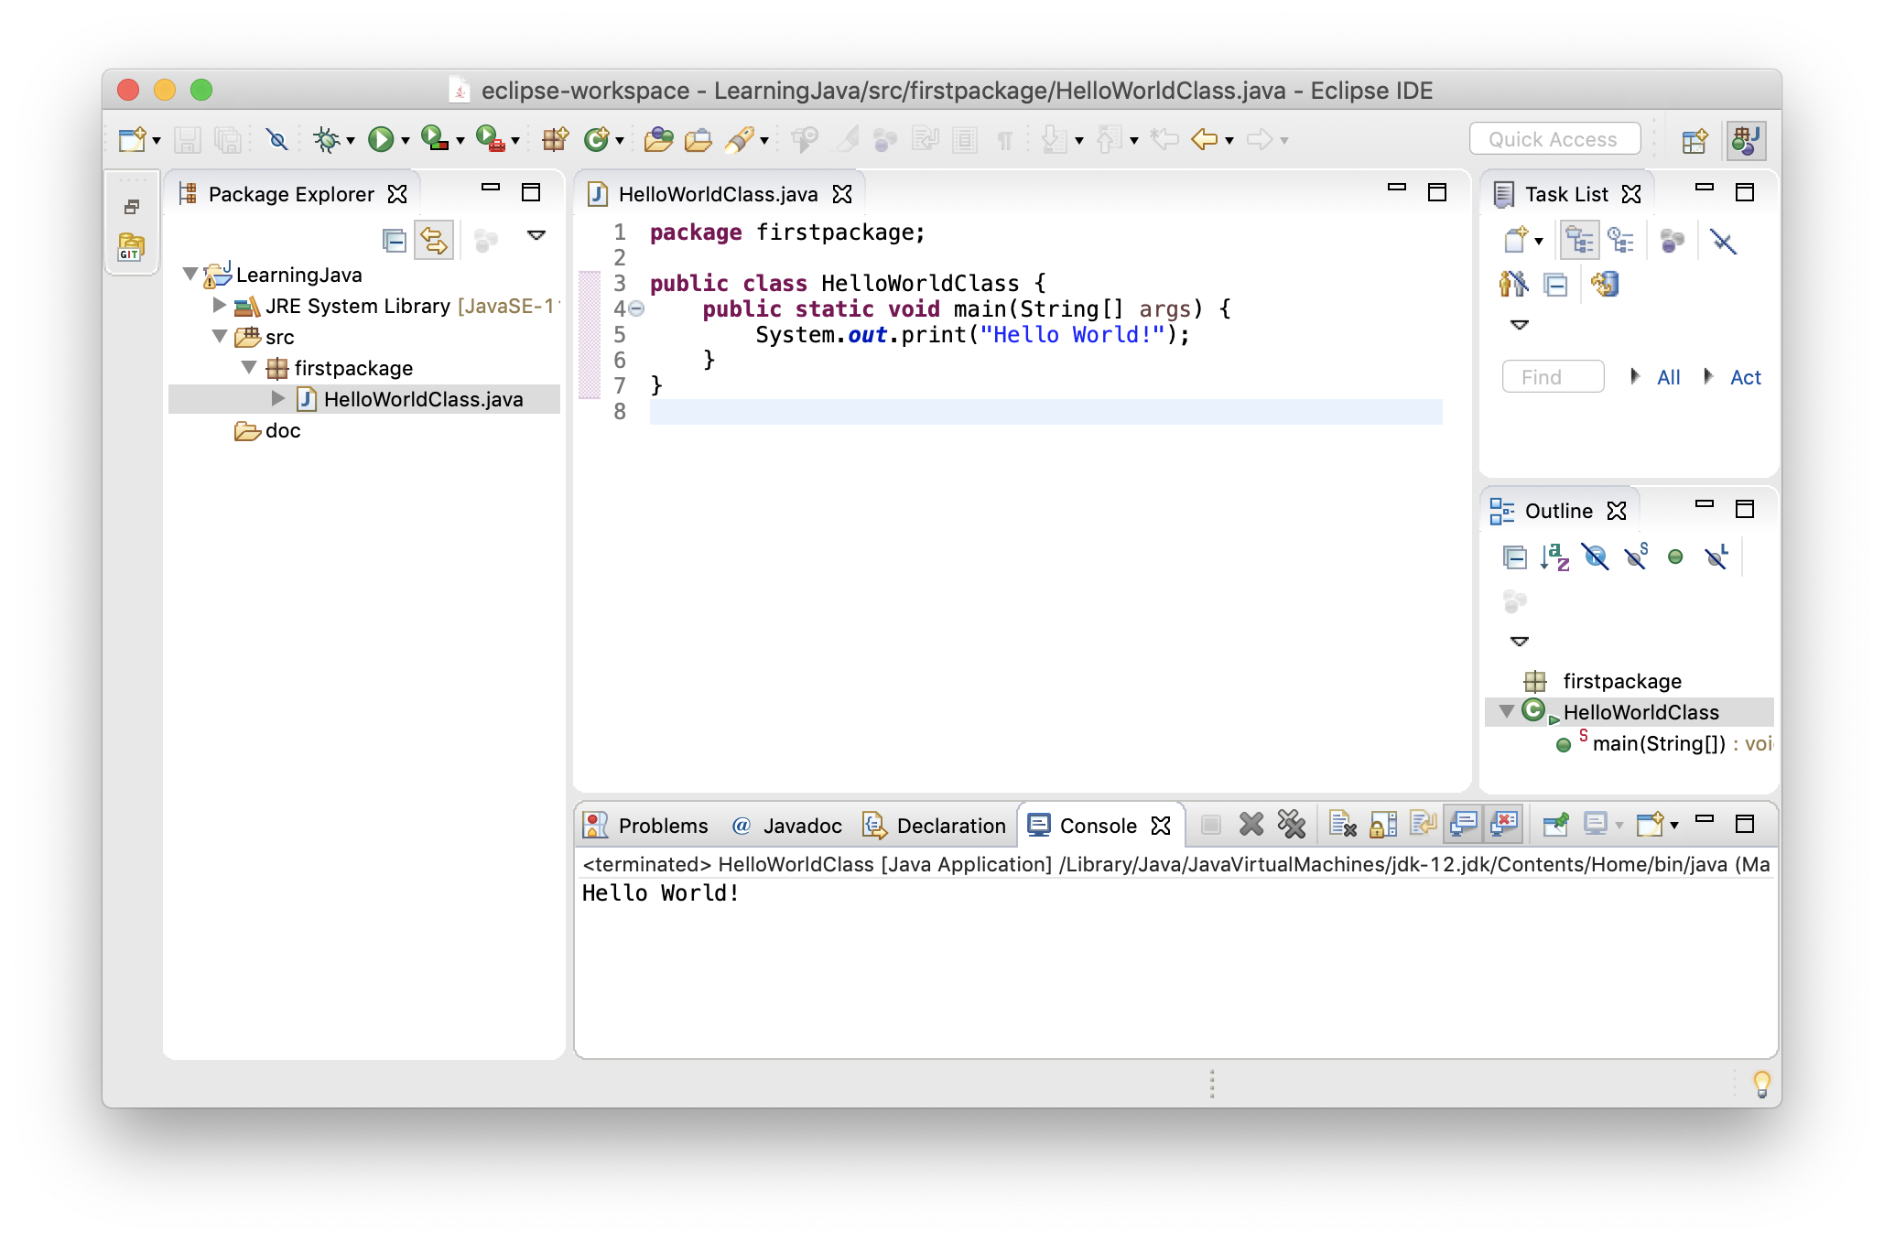Toggle Hide Fields in Outline view
Image resolution: width=1884 pixels, height=1243 pixels.
(x=1596, y=557)
